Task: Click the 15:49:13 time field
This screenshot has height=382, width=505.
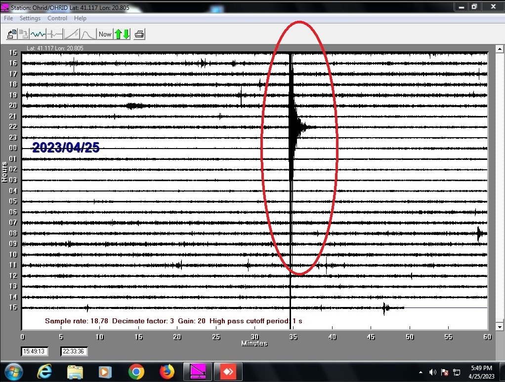Action: tap(35, 351)
